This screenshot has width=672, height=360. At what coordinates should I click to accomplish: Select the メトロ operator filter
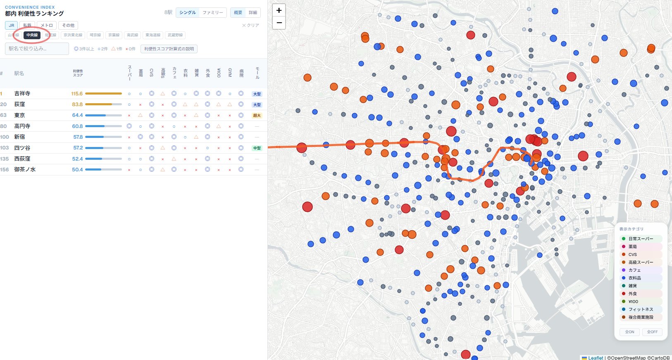[x=47, y=26]
